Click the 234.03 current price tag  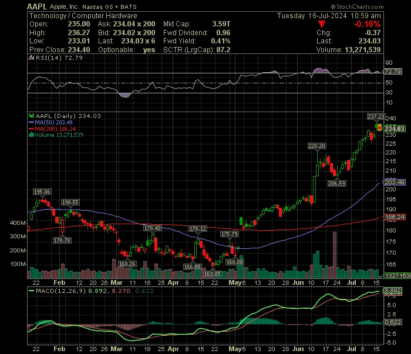(394, 129)
